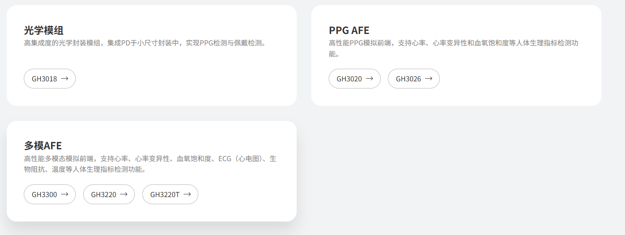The height and width of the screenshot is (235, 625).
Task: Open the GH3020 product link
Action: (349, 79)
